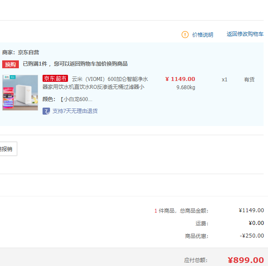This screenshot has height=266, width=268.
Task: Open the VIOMI water purifier product thumbnail
Action: tap(20, 93)
